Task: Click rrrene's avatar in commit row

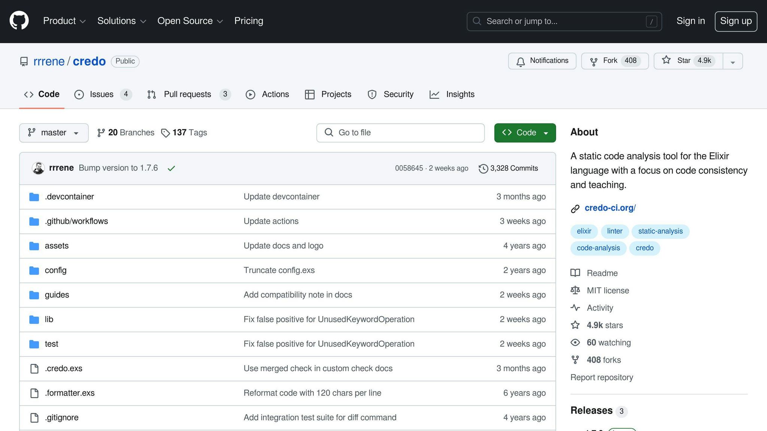Action: [38, 168]
